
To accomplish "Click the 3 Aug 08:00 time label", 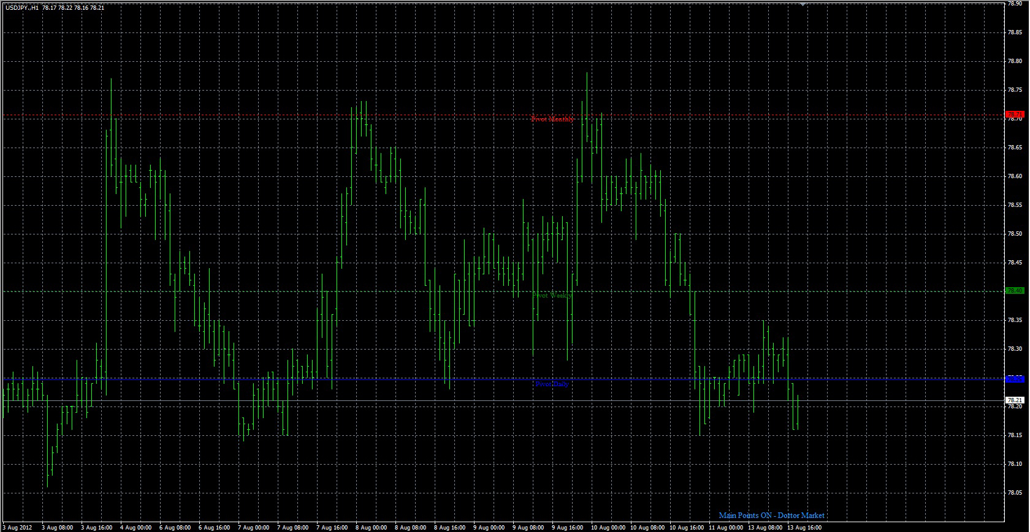I will click(58, 528).
